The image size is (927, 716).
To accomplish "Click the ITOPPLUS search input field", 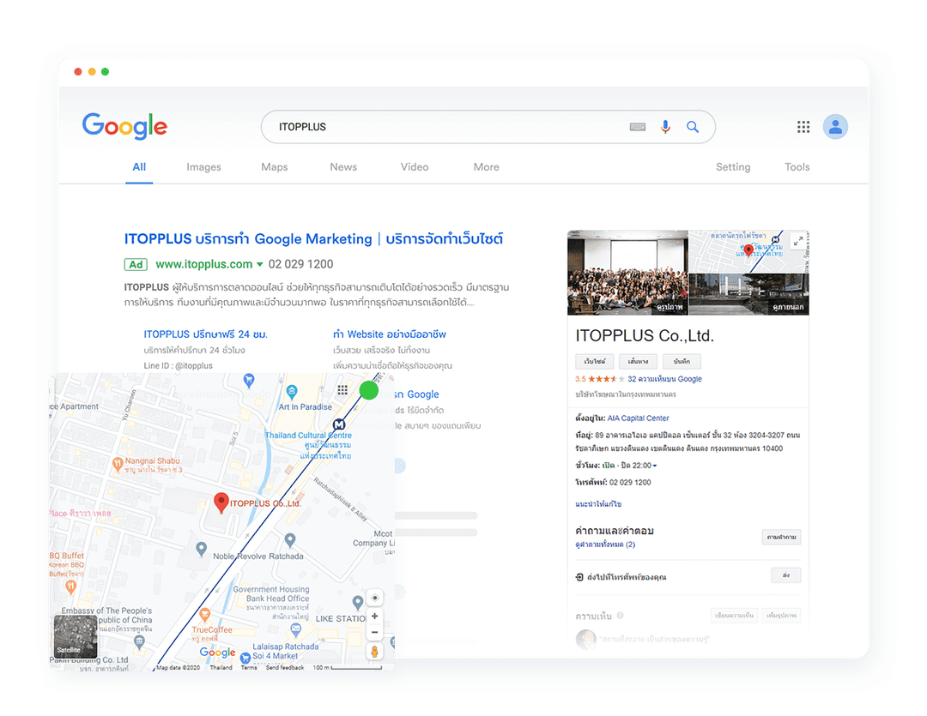I will 446,127.
